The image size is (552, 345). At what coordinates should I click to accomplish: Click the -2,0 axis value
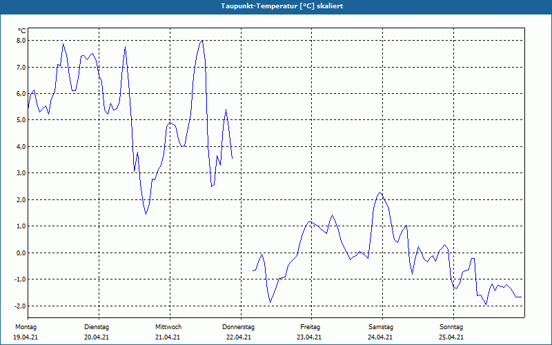pos(21,306)
